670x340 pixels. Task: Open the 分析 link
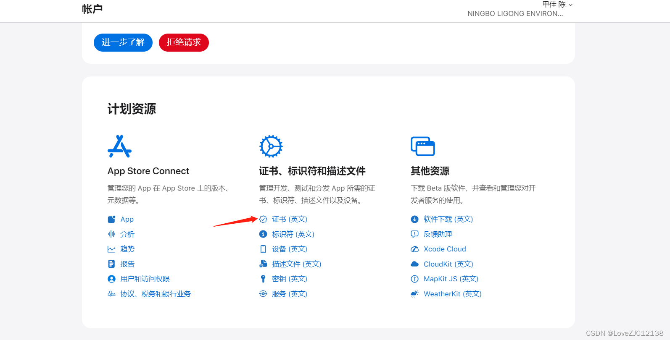click(x=127, y=234)
